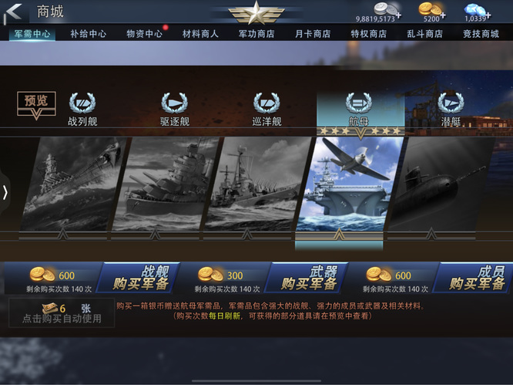513x385 pixels.
Task: Select the 航母 aircraft carrier image card
Action: pos(350,184)
